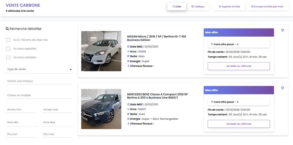The height and width of the screenshot is (145, 293).
Task: Accéder au véhicule for the NISSAN Micra
Action: pyautogui.click(x=239, y=66)
